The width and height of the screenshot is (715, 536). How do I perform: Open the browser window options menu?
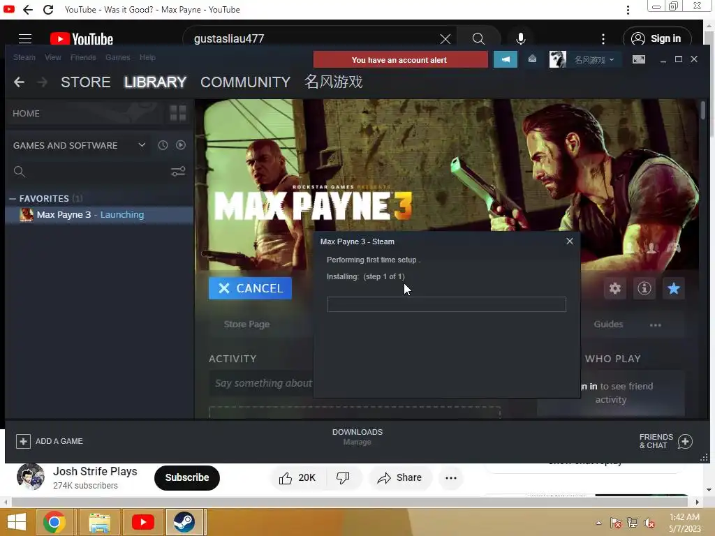click(628, 10)
